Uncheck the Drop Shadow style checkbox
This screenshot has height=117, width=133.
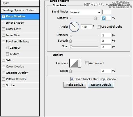click(x=3, y=17)
